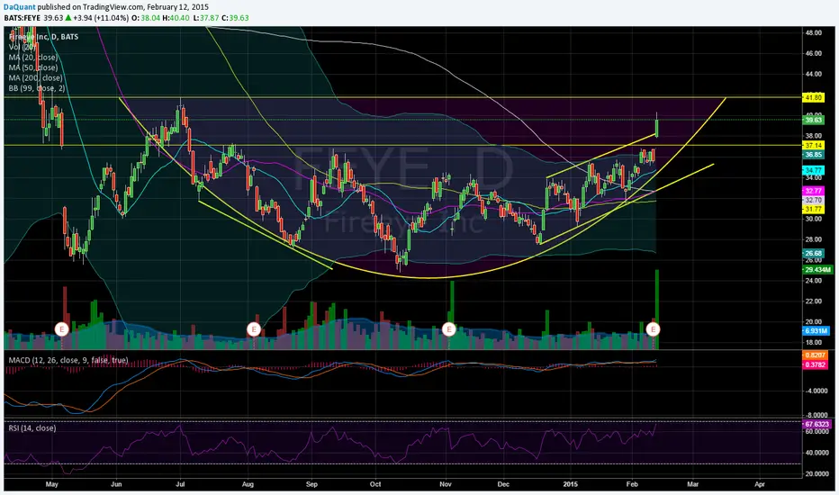839x495 pixels.
Task: Click the February earnings E marker
Action: 653,328
